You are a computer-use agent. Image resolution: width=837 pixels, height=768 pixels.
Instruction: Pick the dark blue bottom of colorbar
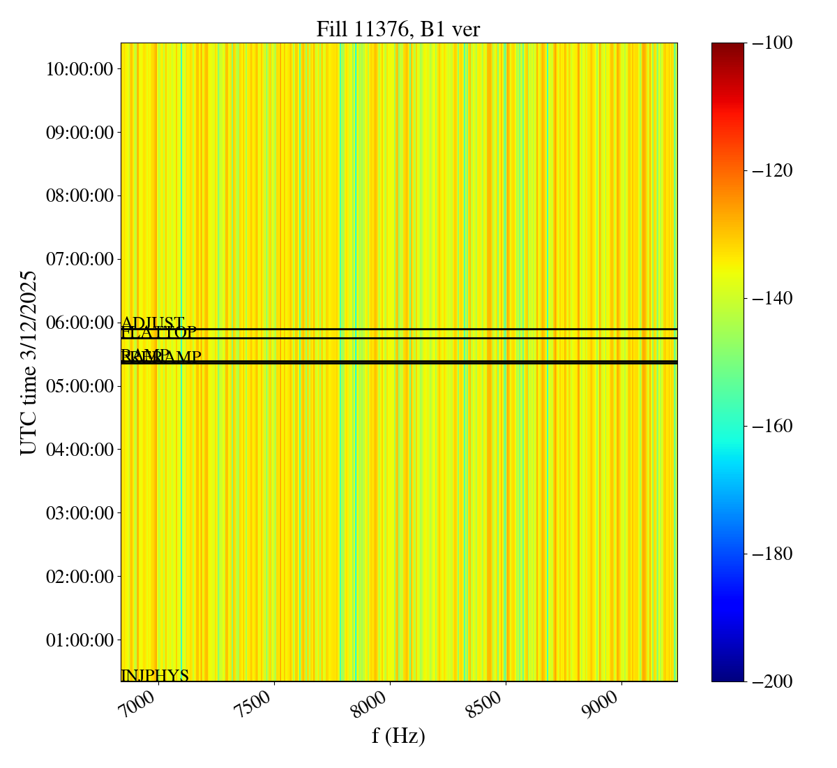click(x=727, y=676)
